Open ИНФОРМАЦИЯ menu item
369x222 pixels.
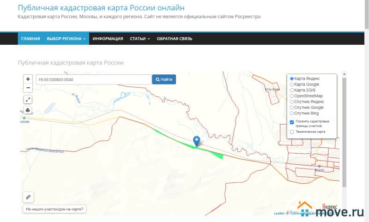(x=108, y=39)
